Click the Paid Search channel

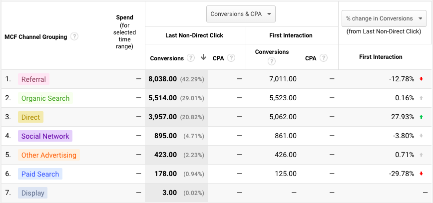[x=40, y=174]
